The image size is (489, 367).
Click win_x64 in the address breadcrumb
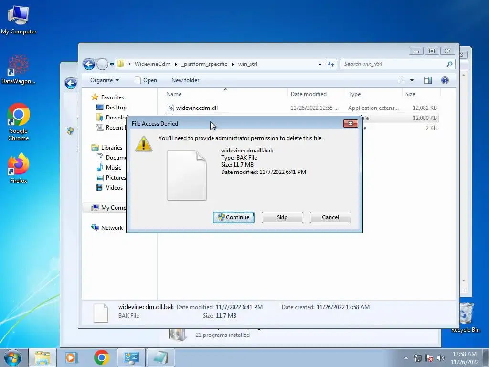pos(248,64)
